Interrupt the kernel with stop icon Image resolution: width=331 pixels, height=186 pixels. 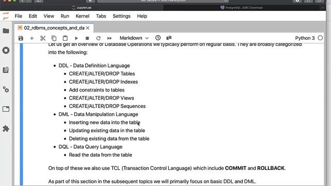87,38
